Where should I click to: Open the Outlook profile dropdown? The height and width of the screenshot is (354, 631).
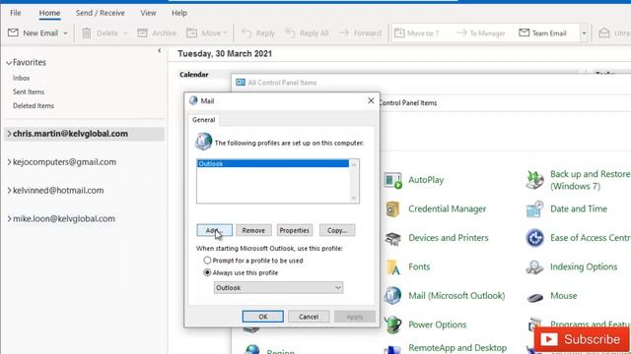(278, 287)
